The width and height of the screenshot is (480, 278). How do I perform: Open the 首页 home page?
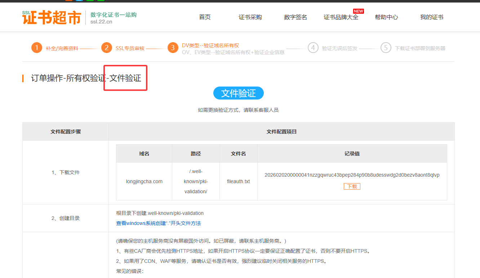click(x=205, y=17)
